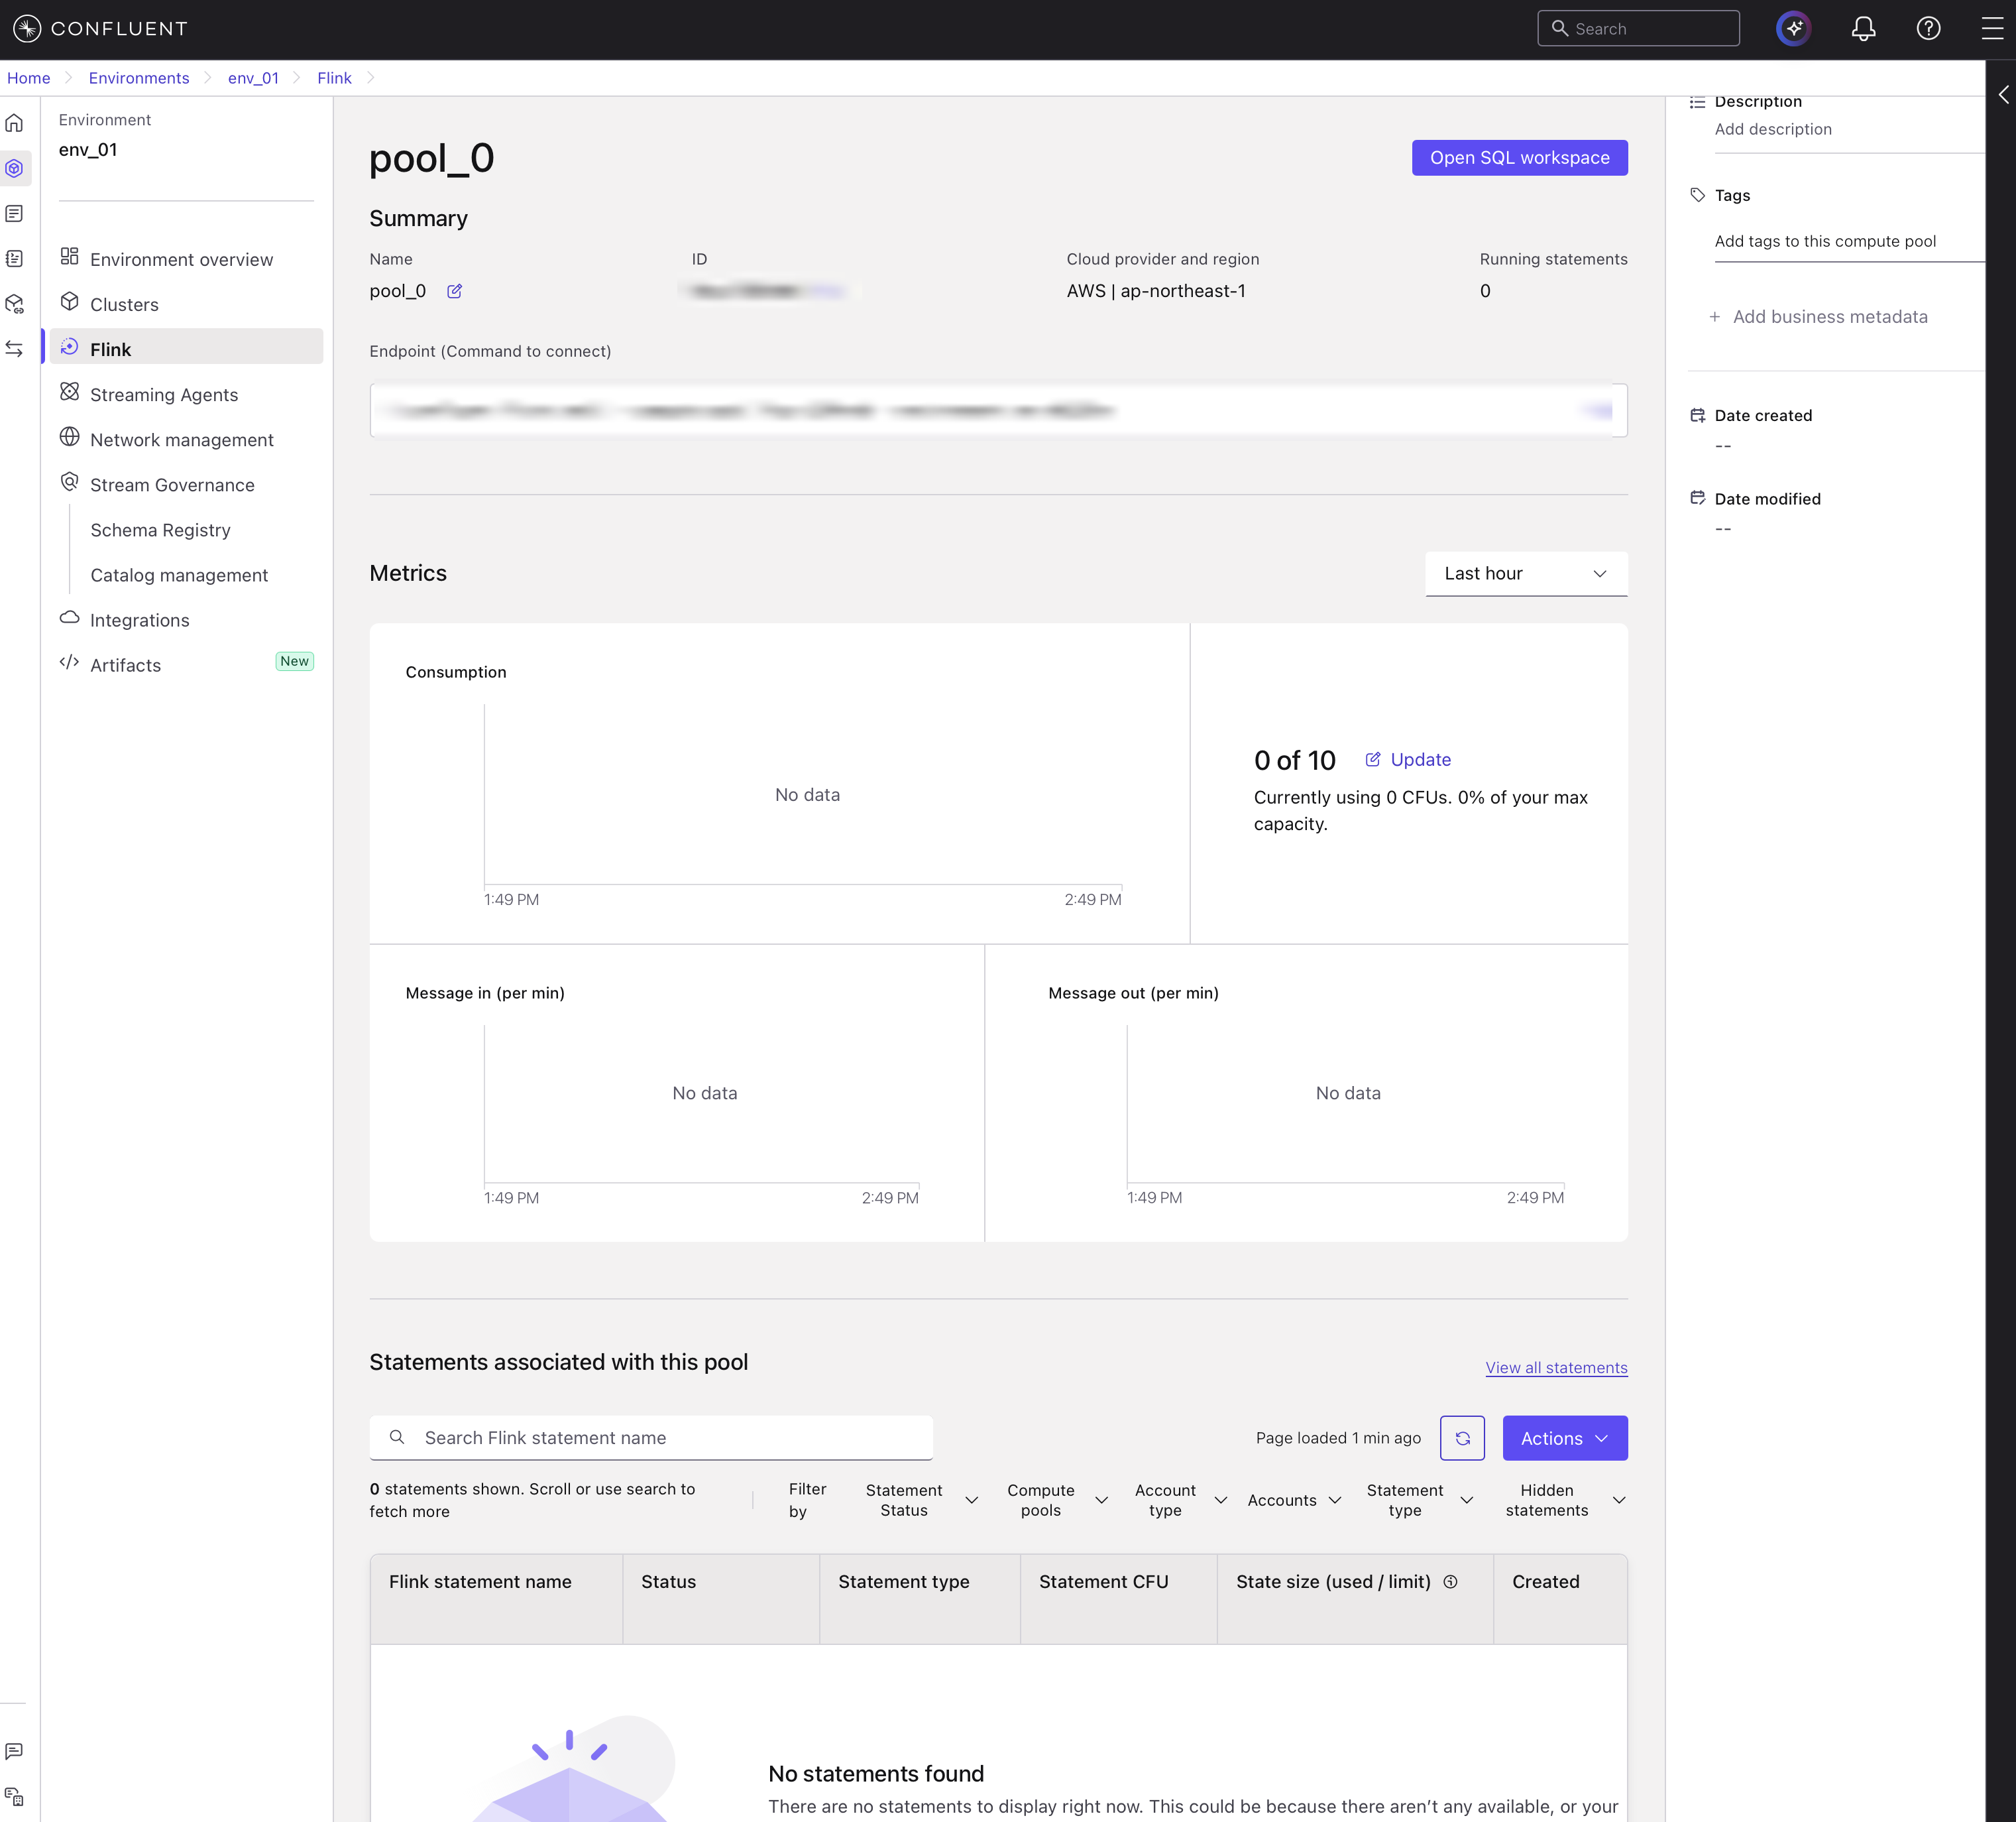2016x1822 pixels.
Task: Click the fifth left rail cube icon
Action: [14, 303]
